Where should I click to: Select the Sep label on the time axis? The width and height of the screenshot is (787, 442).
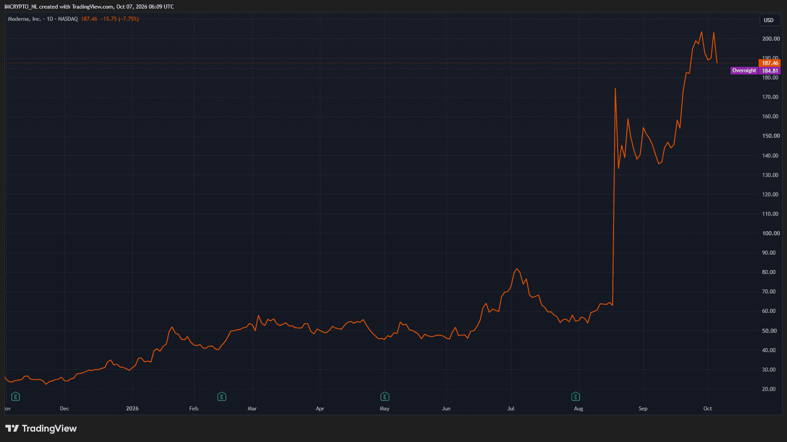(x=643, y=409)
